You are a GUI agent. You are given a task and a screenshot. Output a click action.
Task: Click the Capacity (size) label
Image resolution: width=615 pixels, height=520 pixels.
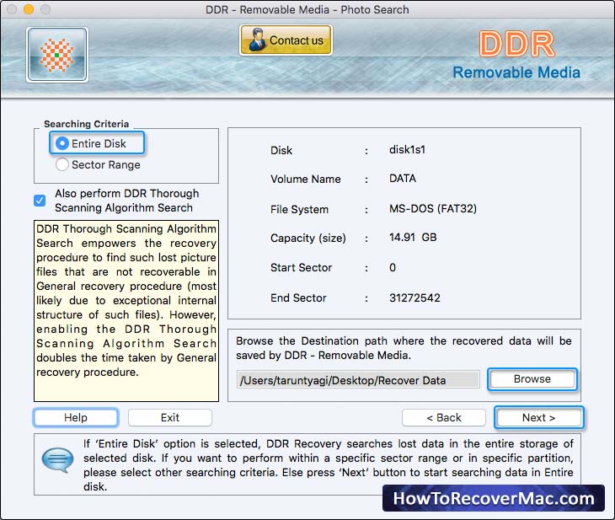(x=307, y=238)
